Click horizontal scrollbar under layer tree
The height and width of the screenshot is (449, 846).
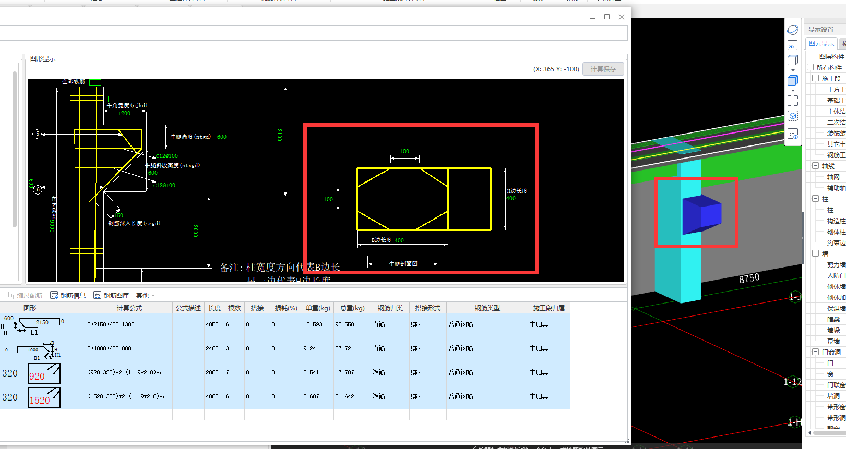click(829, 432)
